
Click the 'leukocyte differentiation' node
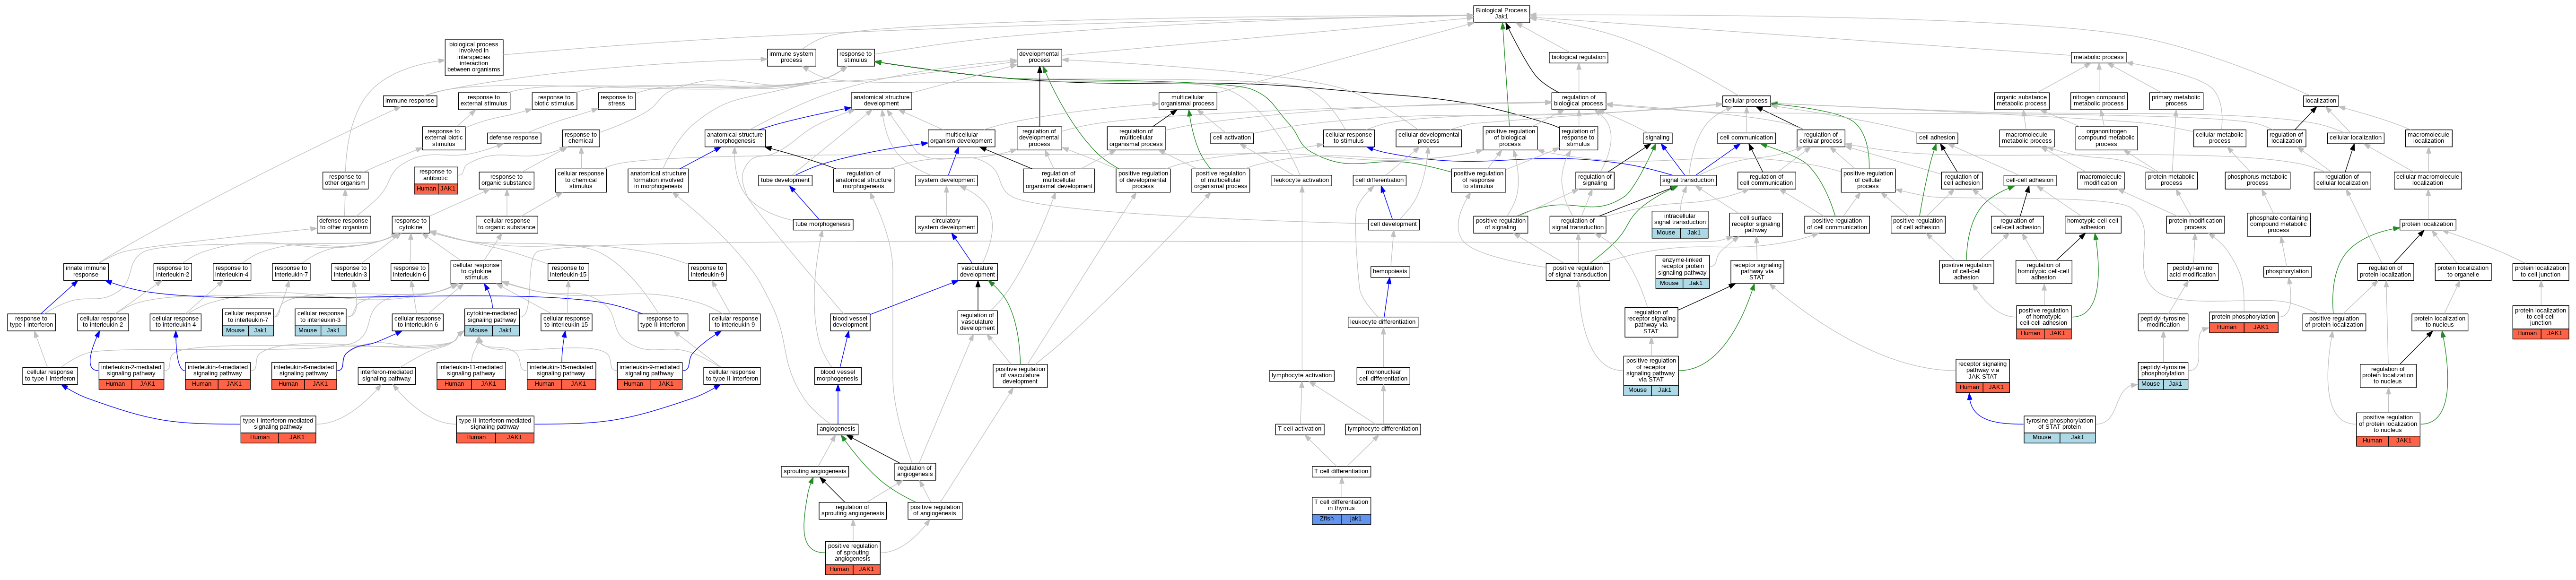point(1383,322)
